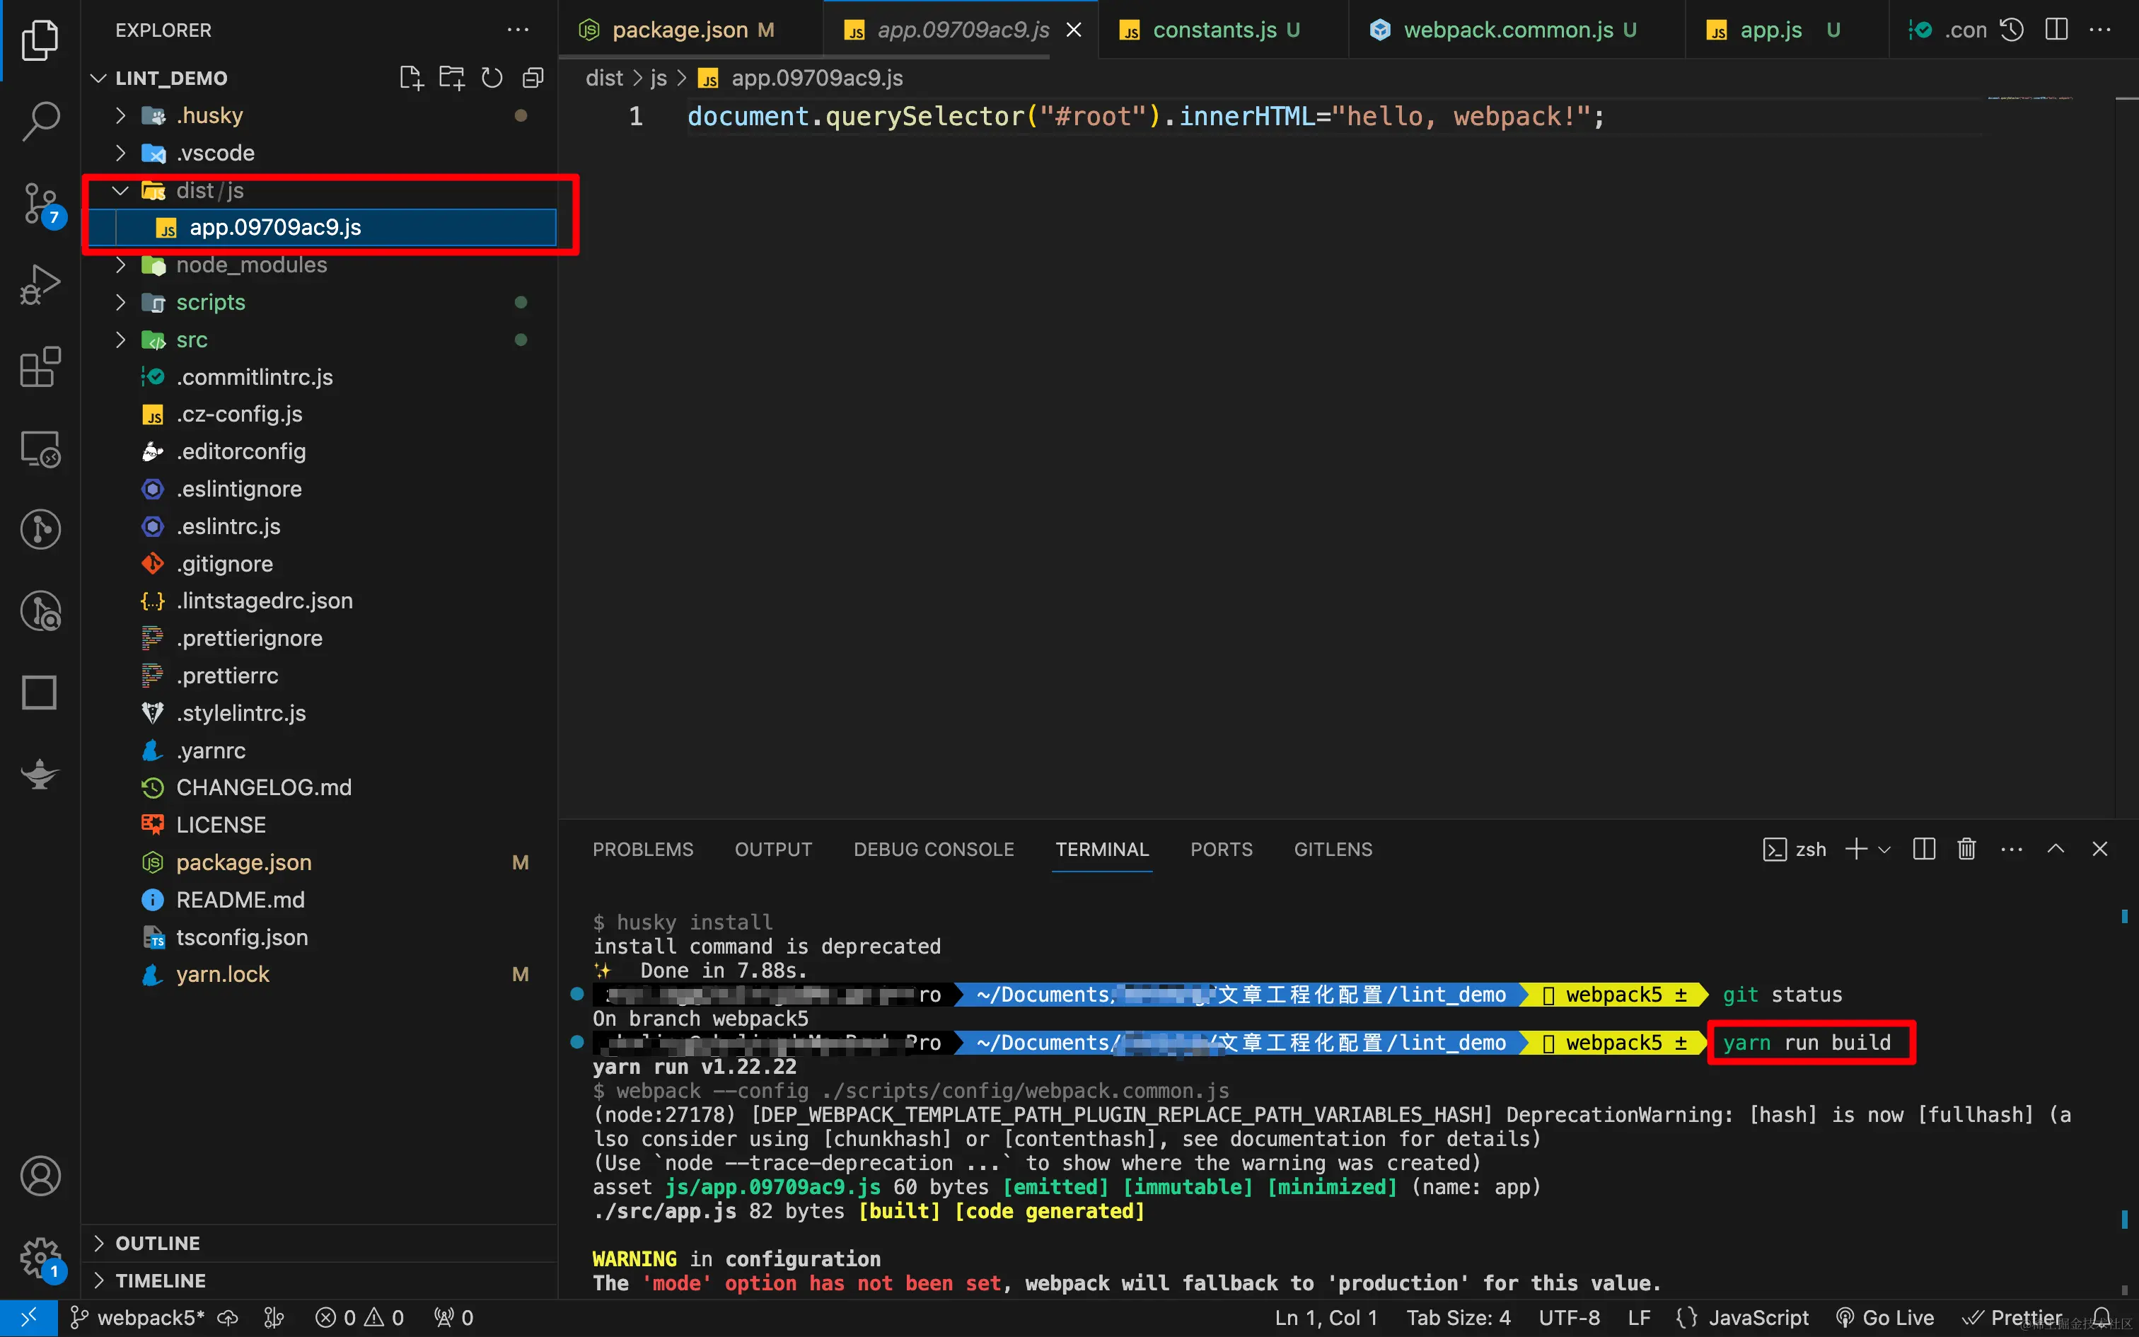Open new terminal profile dropdown
This screenshot has width=2139, height=1337.
pyautogui.click(x=1884, y=849)
